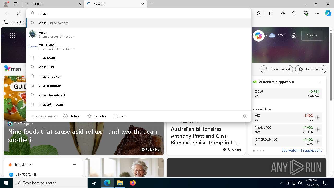Select the virus download suggestion
334x188 pixels.
139,95
